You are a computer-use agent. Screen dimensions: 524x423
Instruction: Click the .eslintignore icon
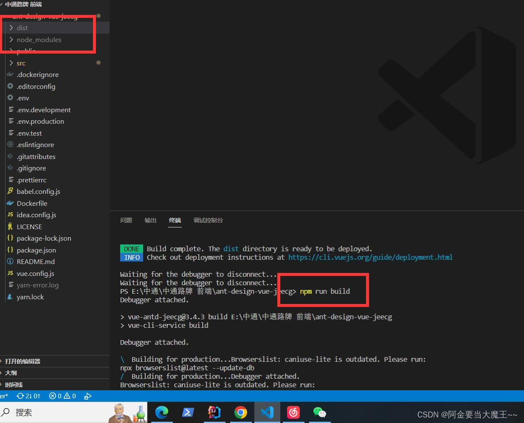[10, 145]
